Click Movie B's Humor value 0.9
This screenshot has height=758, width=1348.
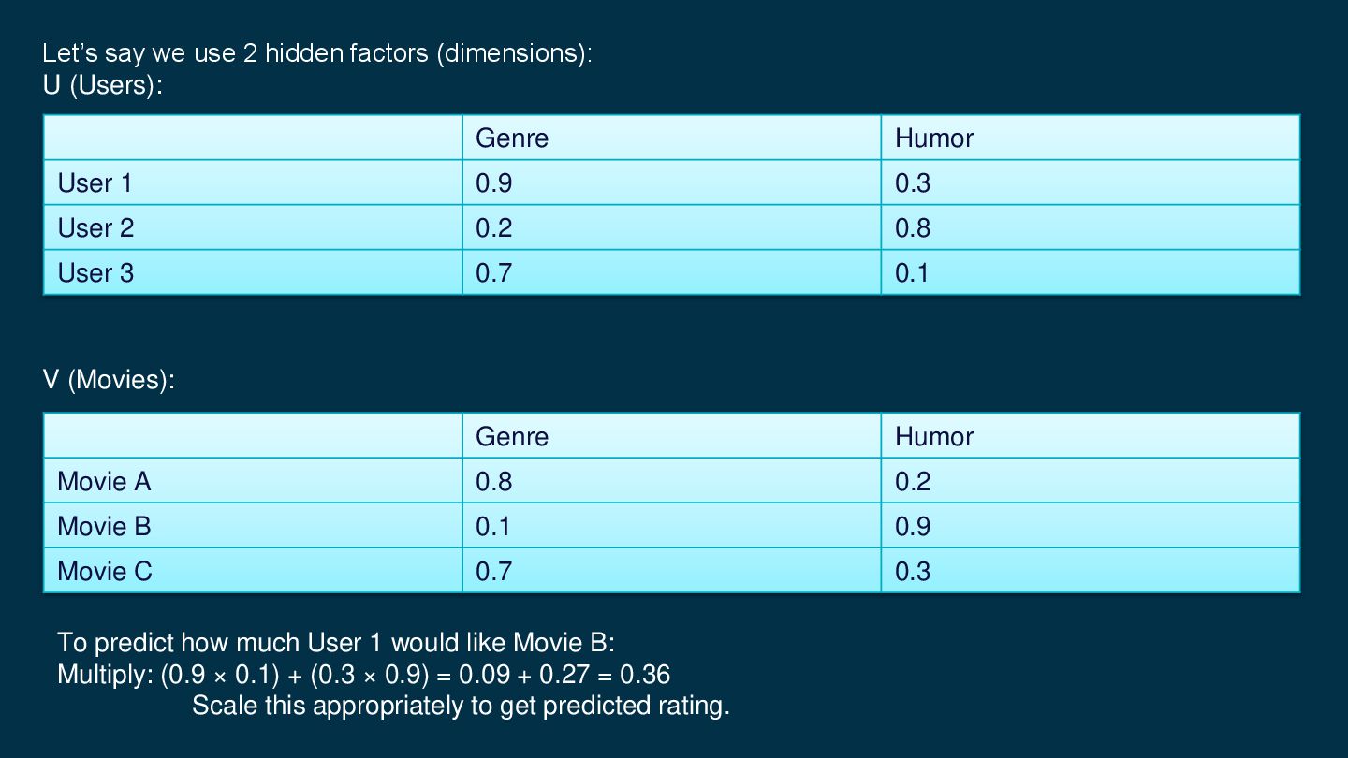913,527
